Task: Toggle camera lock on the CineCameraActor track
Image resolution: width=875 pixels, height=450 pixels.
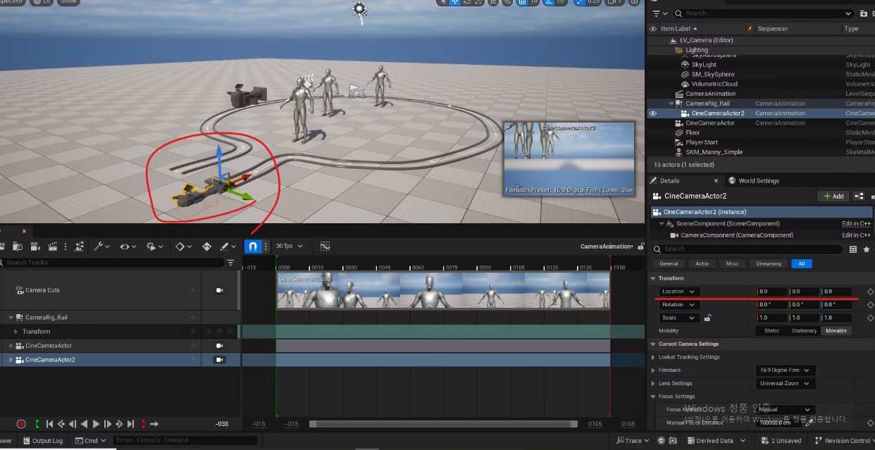Action: pos(220,346)
